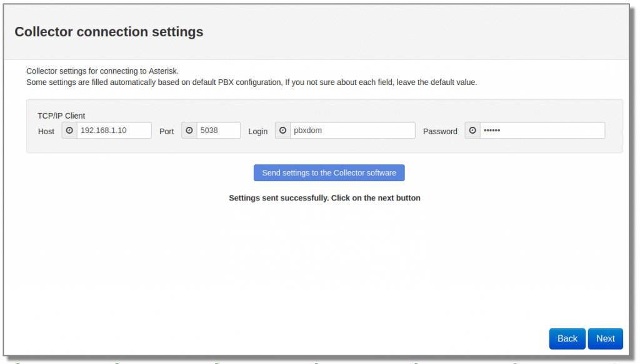Click the clock icon next to Port
Viewport: 640px width, 364px height.
[x=189, y=130]
